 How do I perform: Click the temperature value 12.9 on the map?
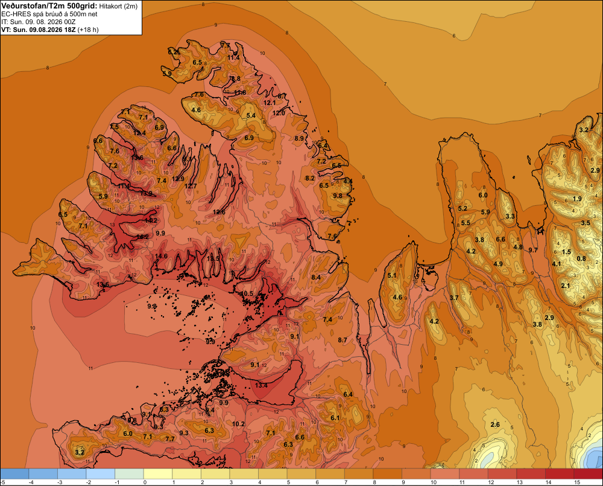(x=178, y=179)
